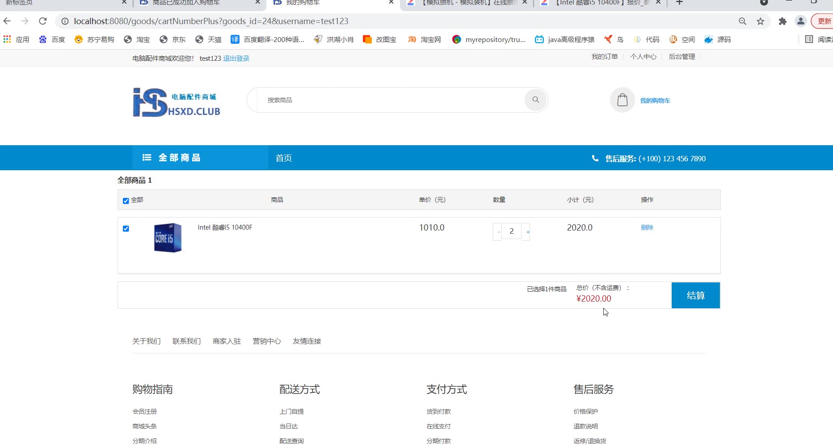
Task: Open the 我的购物车 header link
Action: [x=655, y=101]
